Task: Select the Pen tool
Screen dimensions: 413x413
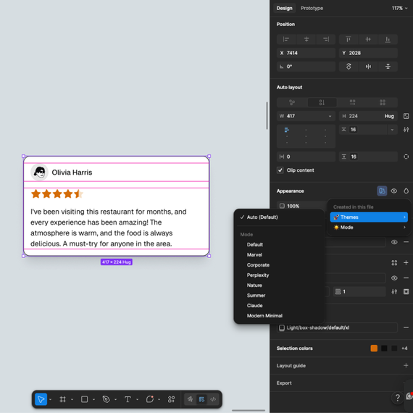Action: pos(106,399)
